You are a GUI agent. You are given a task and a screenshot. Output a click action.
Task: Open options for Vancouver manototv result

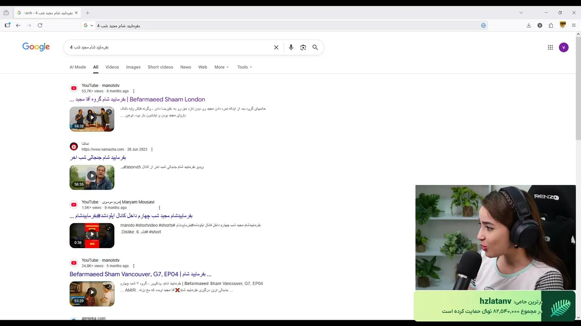[x=133, y=266]
